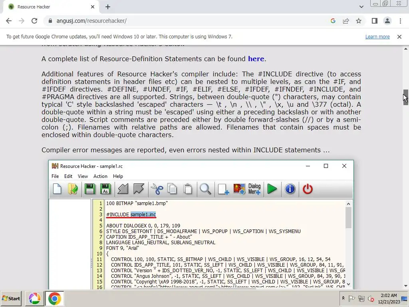This screenshot has width=409, height=307.
Task: Click the Add new resource page icon
Action: [x=223, y=189]
